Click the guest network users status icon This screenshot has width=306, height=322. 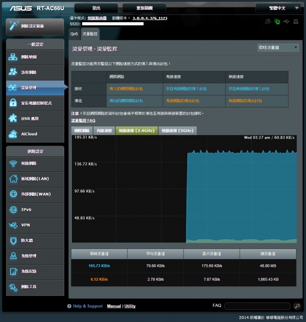268,21
